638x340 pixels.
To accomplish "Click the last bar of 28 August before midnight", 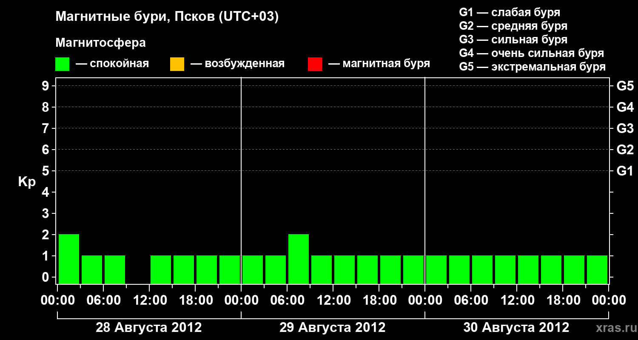I will tap(230, 269).
